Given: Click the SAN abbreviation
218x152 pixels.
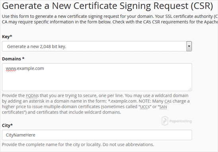Looking at the screenshot, I should tap(163, 107).
